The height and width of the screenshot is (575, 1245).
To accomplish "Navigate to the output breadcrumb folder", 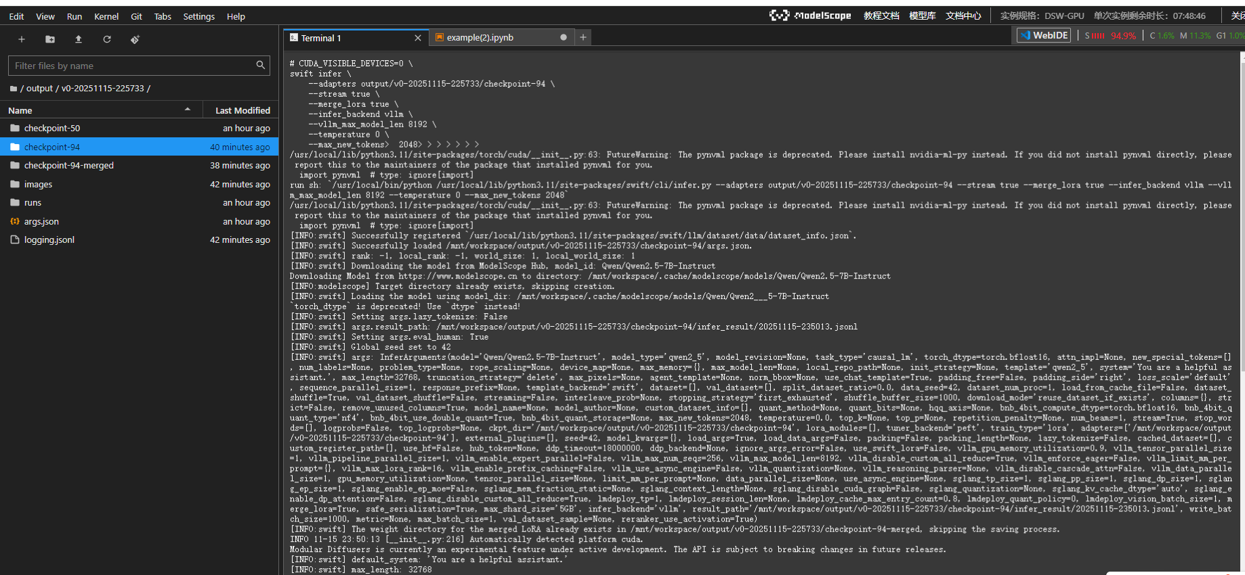I will coord(39,89).
